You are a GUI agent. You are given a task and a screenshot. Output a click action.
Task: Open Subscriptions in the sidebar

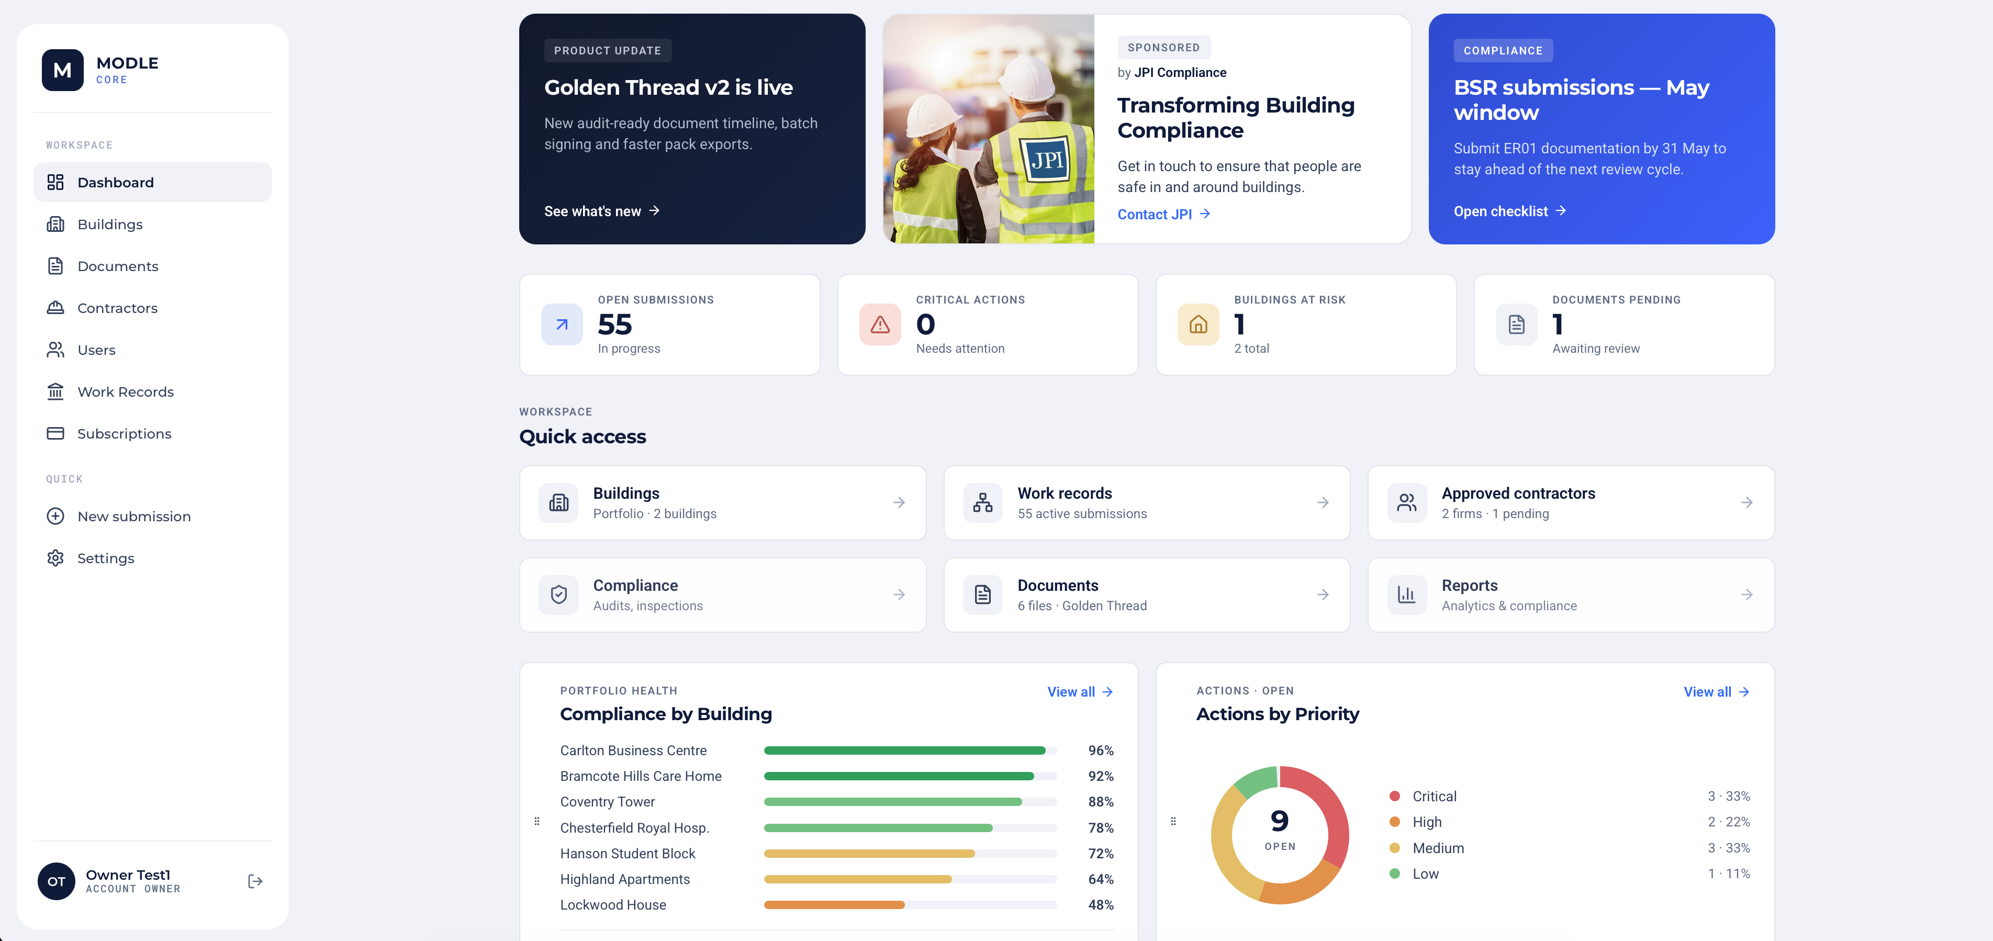152,433
